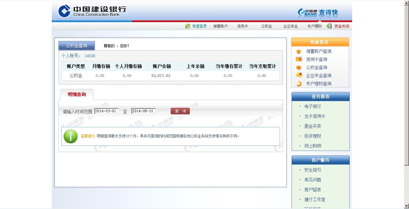409x209 pixels.
Task: Click the green quick login refresh icon
Action: coord(188,26)
